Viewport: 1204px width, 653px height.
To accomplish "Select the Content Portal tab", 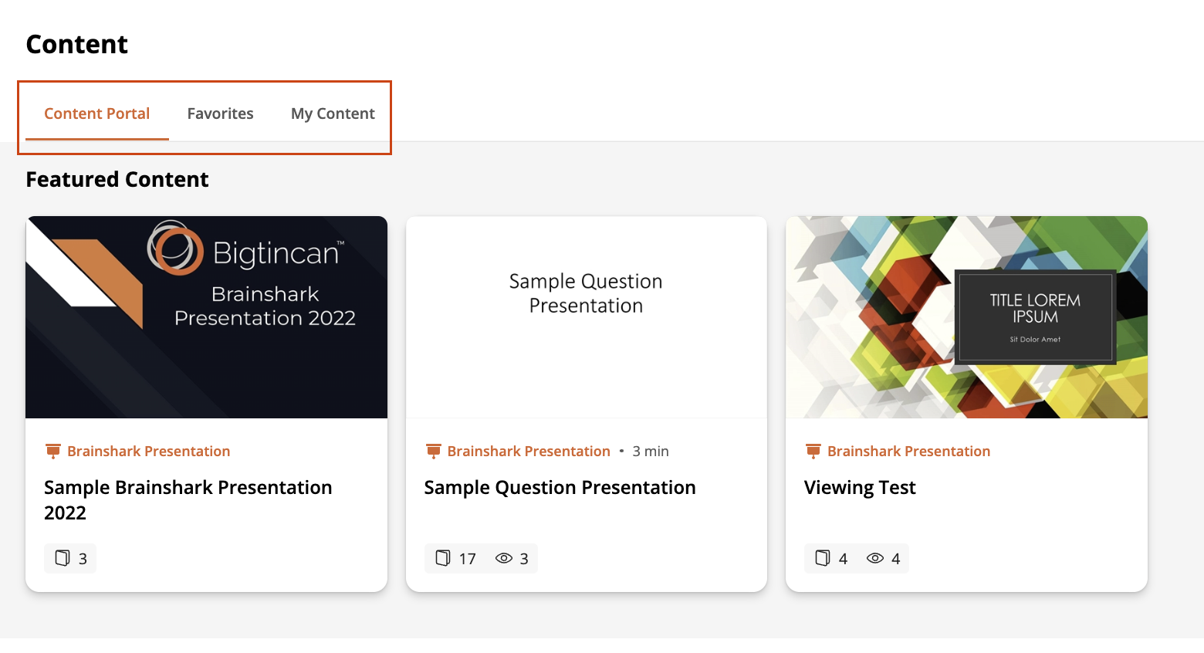I will [x=96, y=113].
